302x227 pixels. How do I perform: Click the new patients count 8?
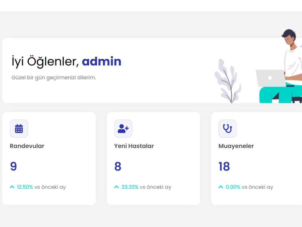tap(118, 166)
